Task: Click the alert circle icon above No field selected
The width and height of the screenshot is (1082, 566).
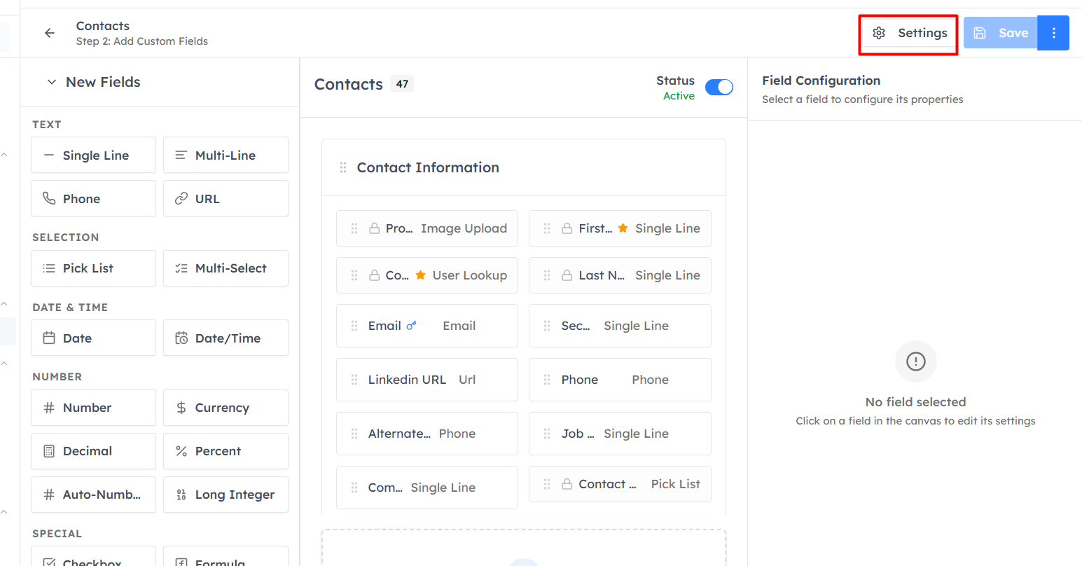Action: 915,361
